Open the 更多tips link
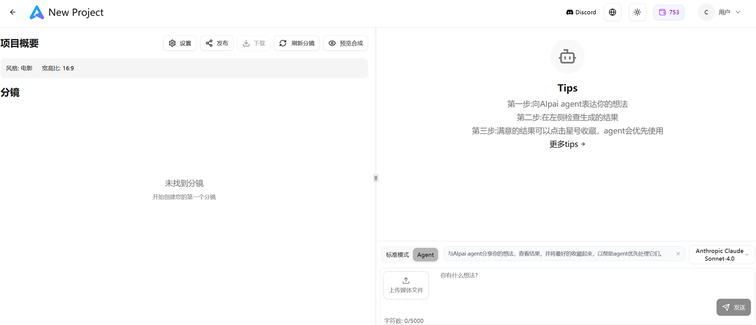 [567, 145]
